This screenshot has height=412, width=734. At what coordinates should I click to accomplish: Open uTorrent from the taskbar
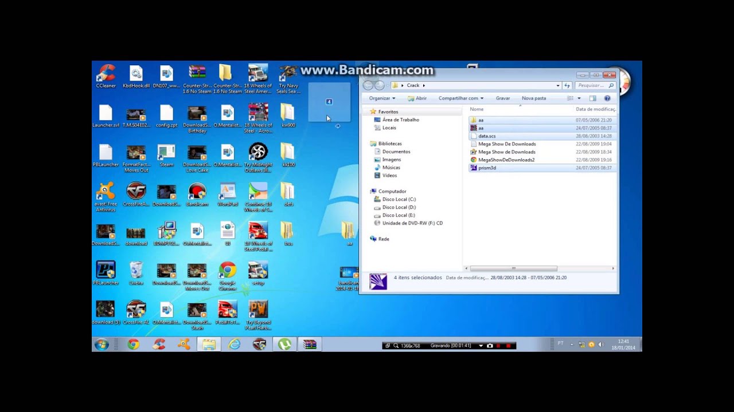click(x=284, y=344)
